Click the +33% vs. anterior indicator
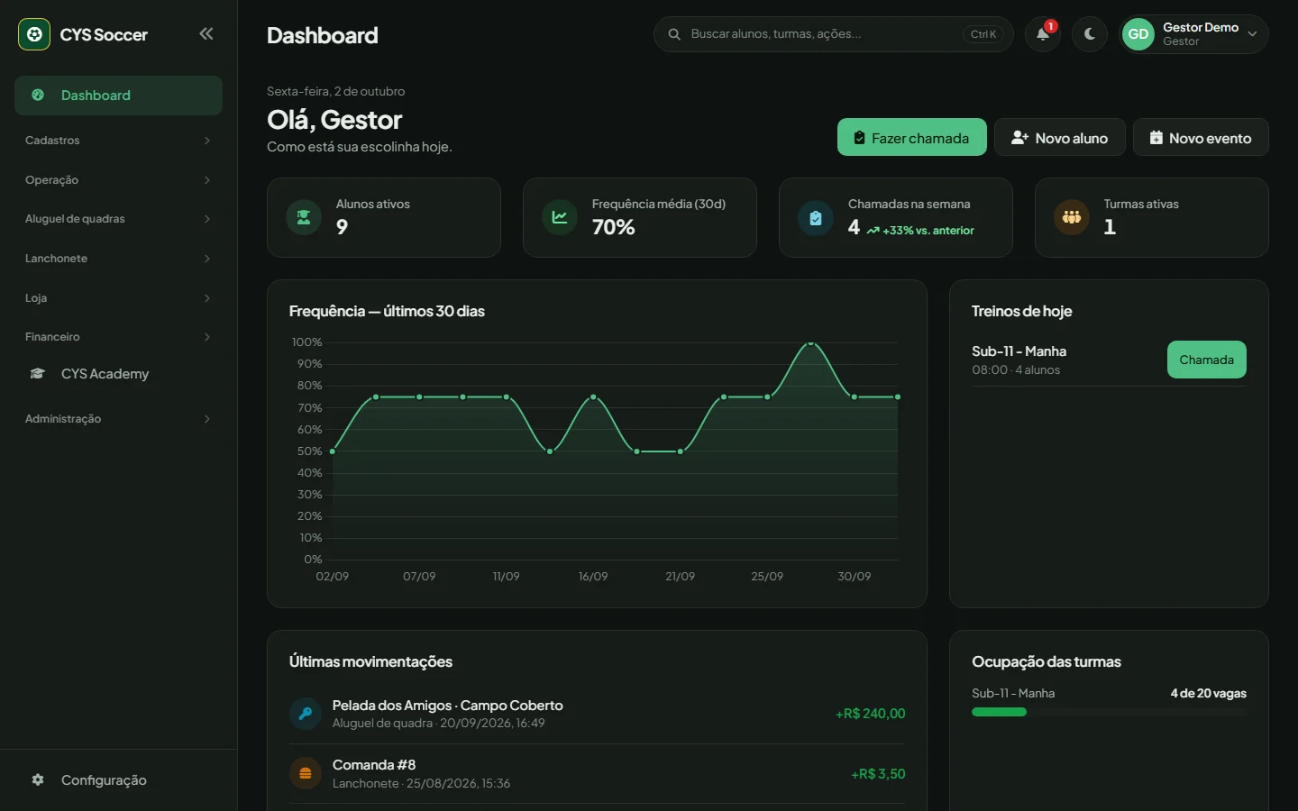The width and height of the screenshot is (1298, 811). 920,231
